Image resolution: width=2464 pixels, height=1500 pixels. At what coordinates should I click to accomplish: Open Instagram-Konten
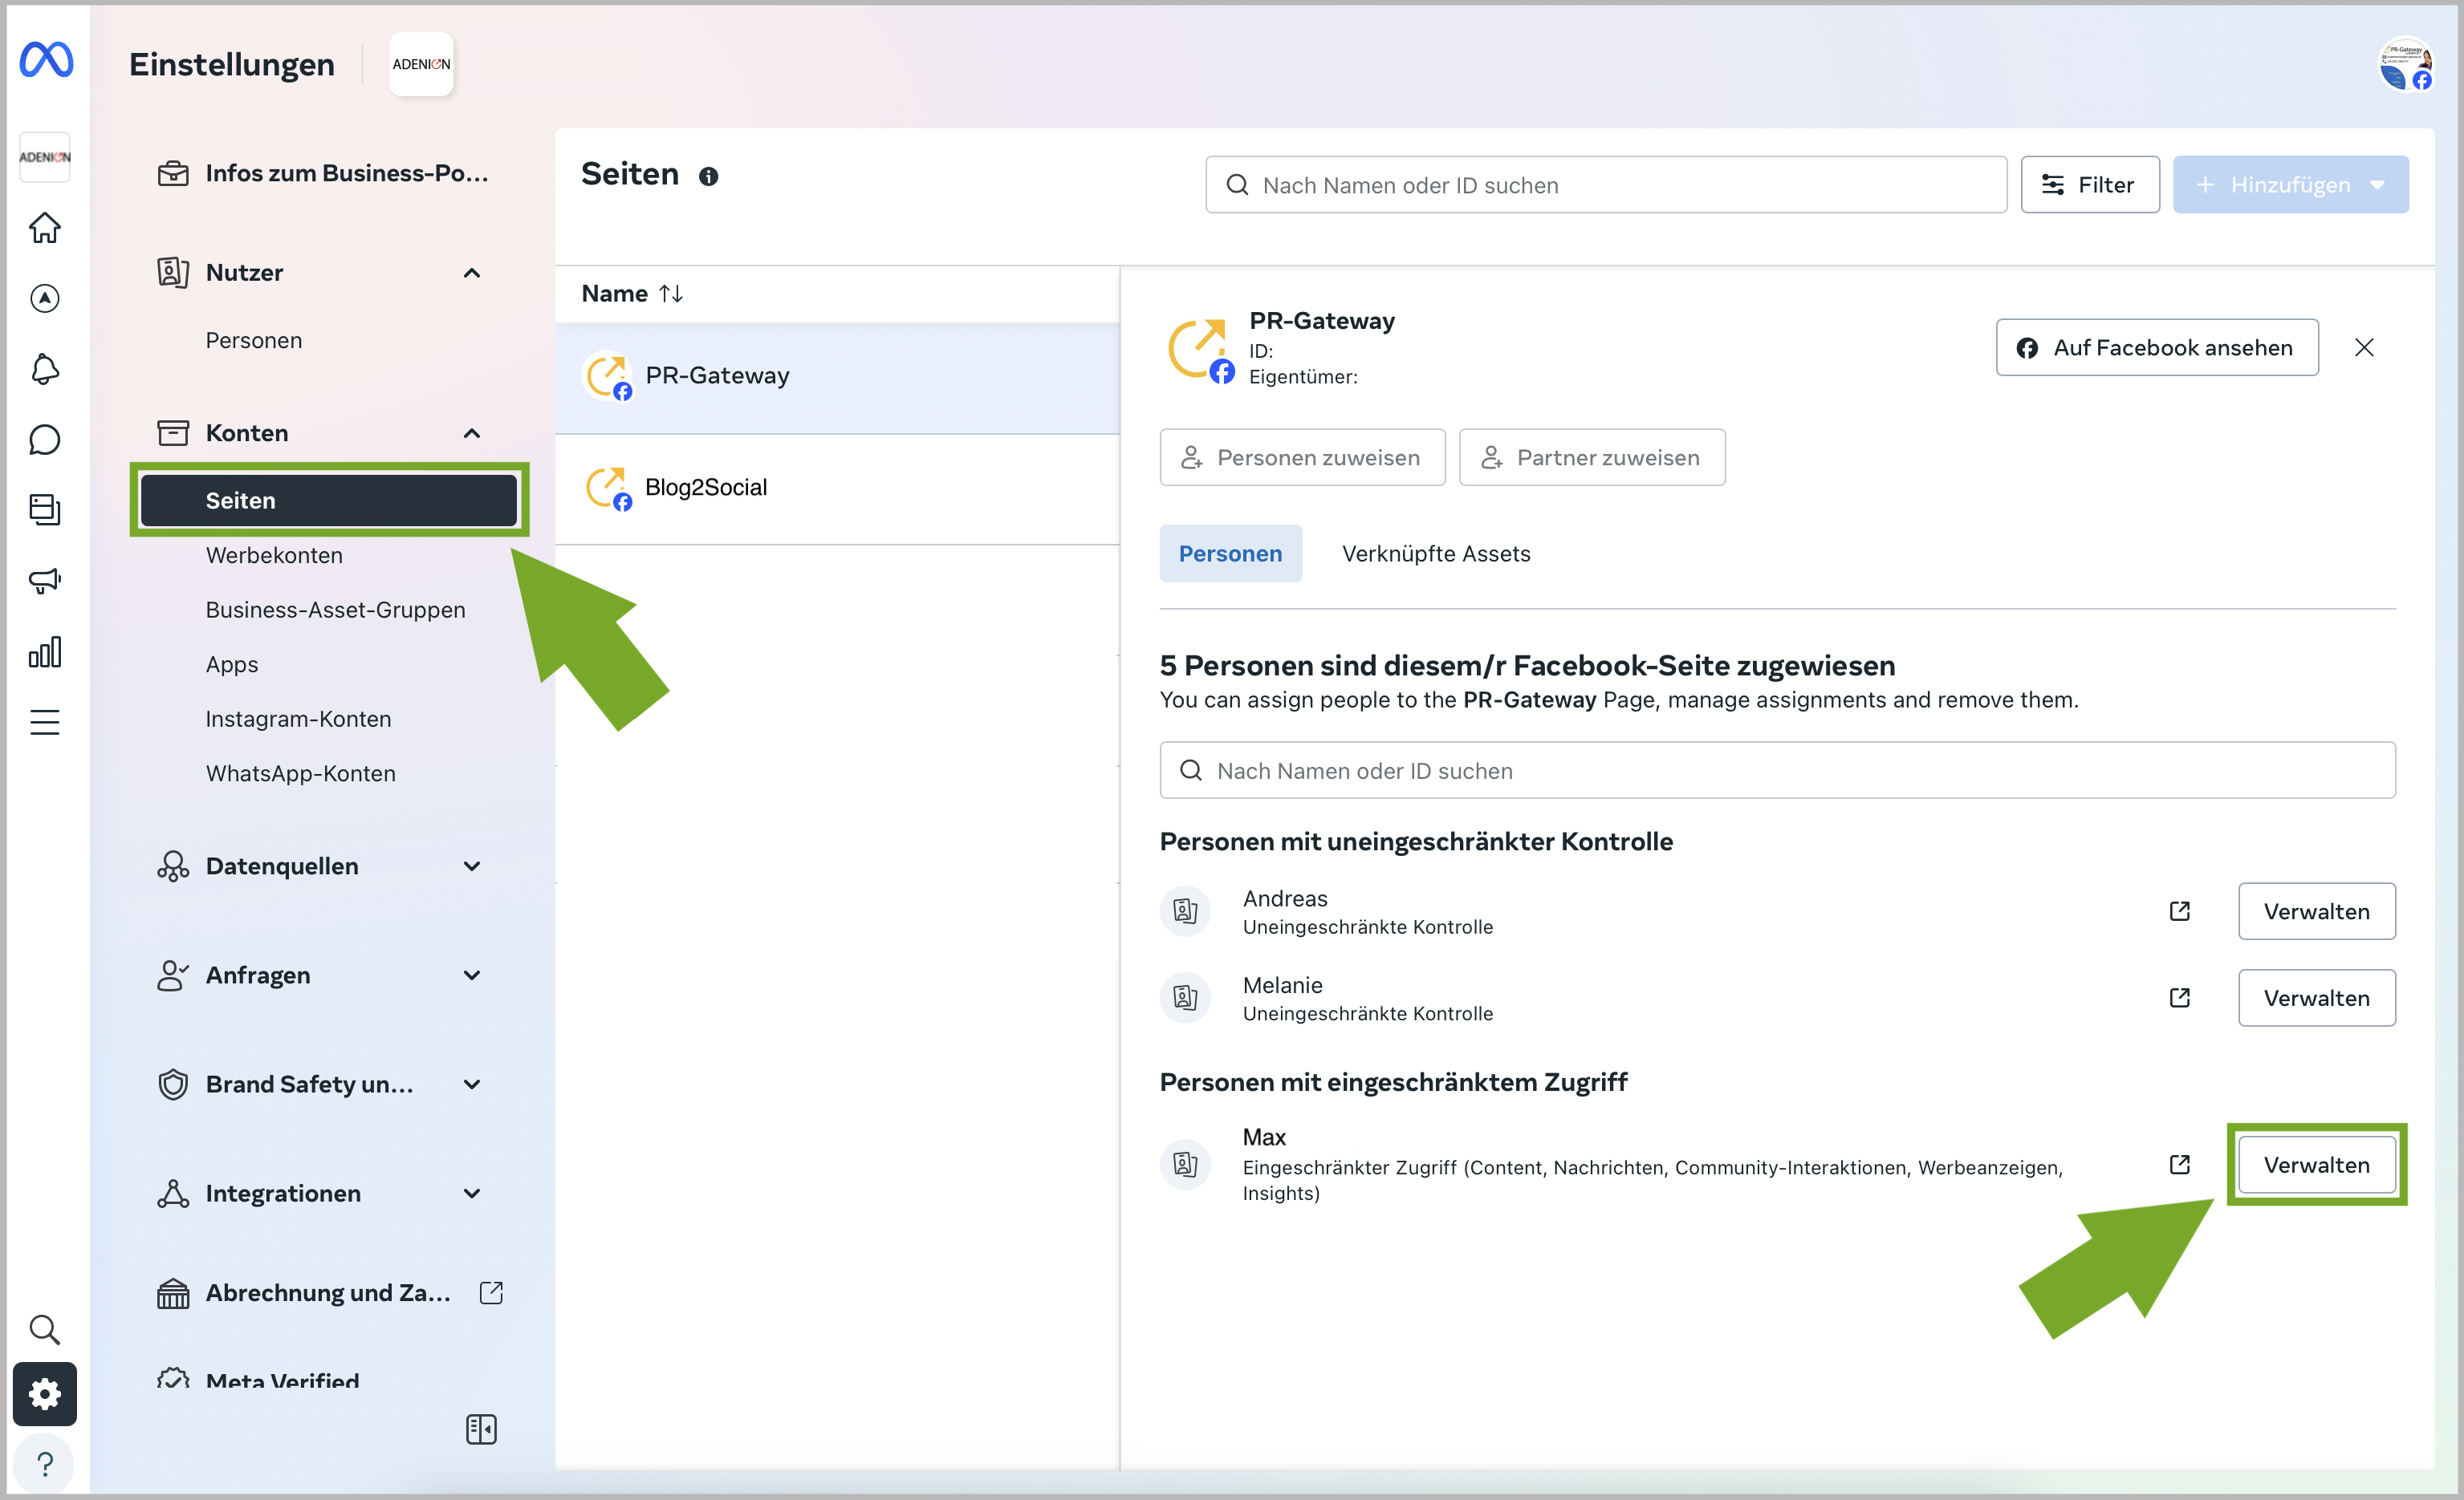(x=298, y=719)
